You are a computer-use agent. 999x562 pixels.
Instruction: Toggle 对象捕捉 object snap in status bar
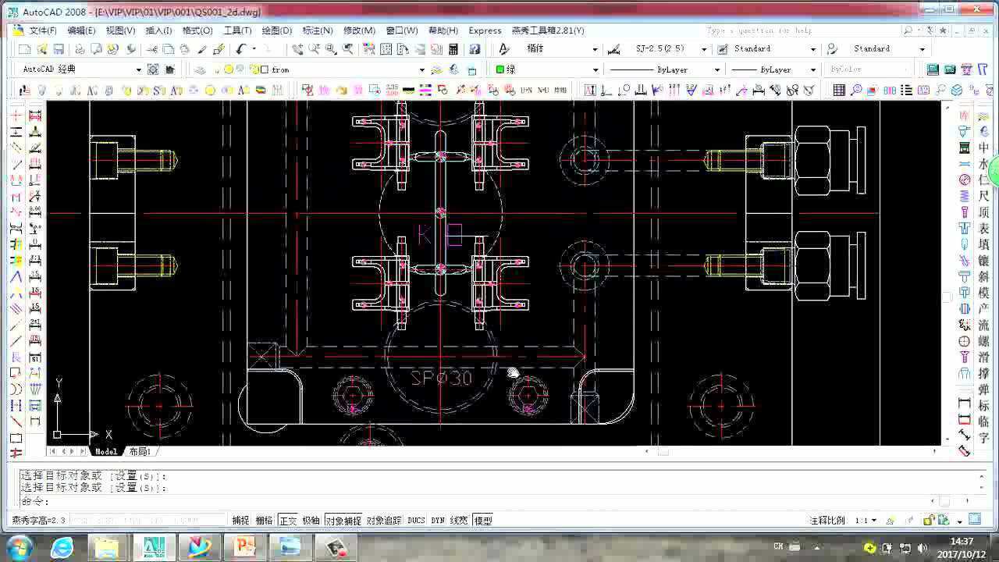pos(343,521)
